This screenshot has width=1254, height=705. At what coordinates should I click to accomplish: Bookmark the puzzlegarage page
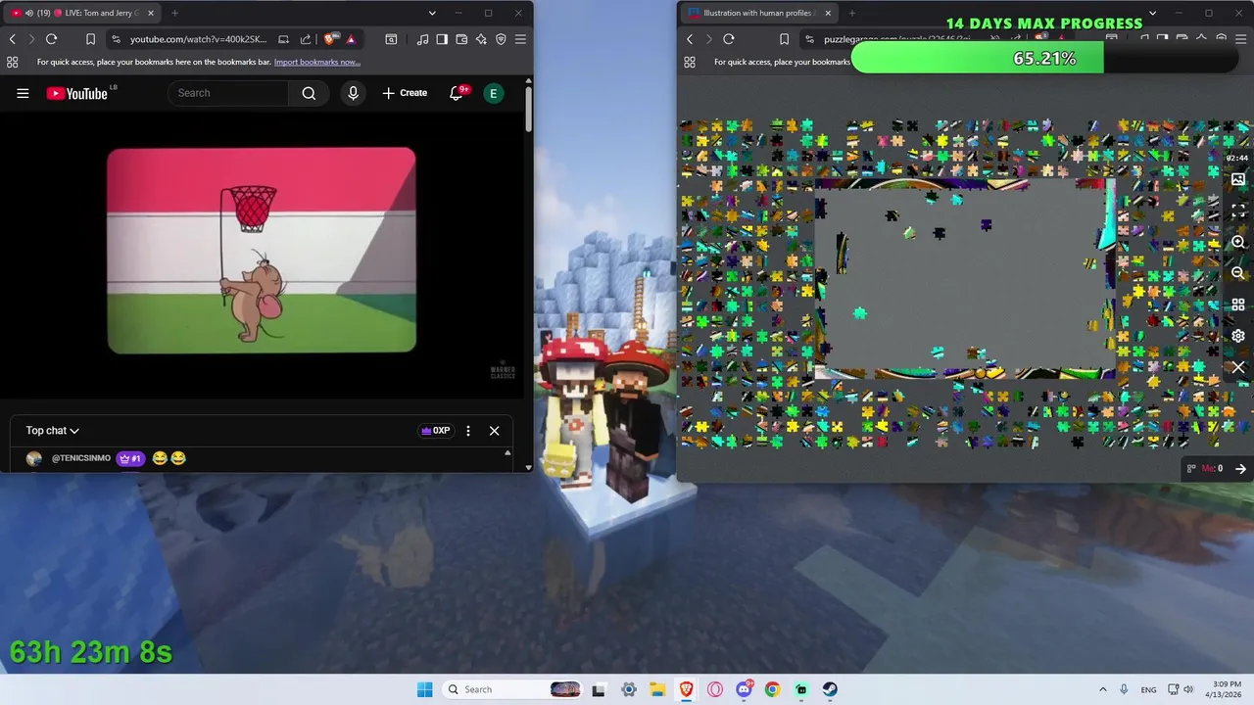click(x=784, y=39)
